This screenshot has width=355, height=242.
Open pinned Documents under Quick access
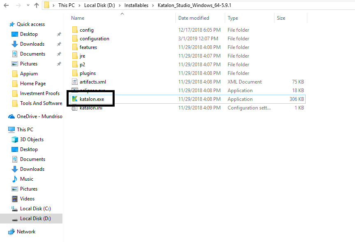click(32, 54)
